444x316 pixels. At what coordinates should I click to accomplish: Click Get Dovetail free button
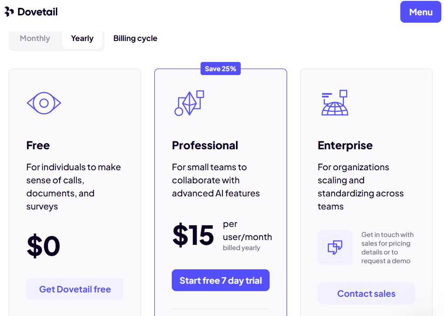(75, 289)
